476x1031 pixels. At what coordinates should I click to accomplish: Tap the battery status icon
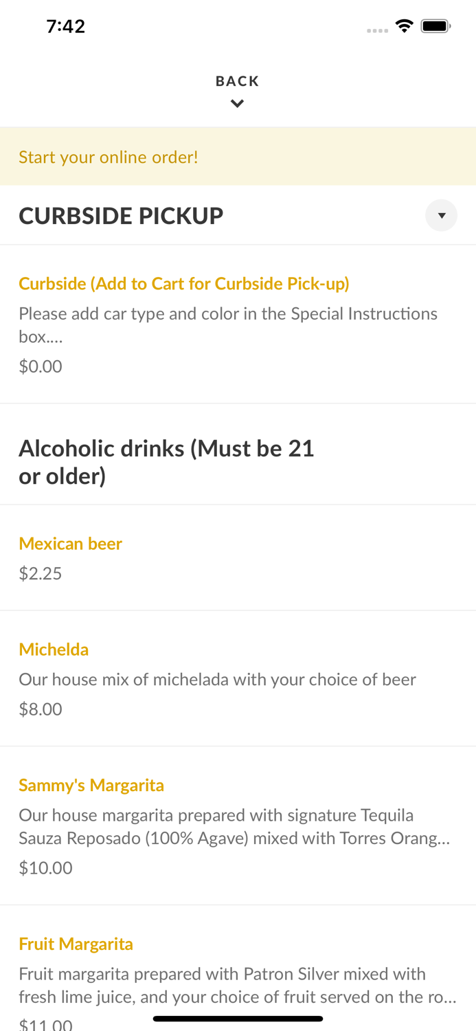point(435,26)
